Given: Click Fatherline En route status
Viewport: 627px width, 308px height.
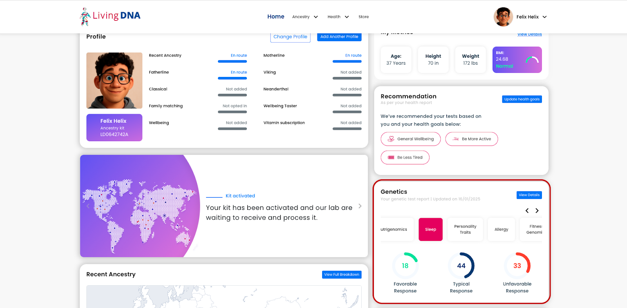Looking at the screenshot, I should coord(239,72).
